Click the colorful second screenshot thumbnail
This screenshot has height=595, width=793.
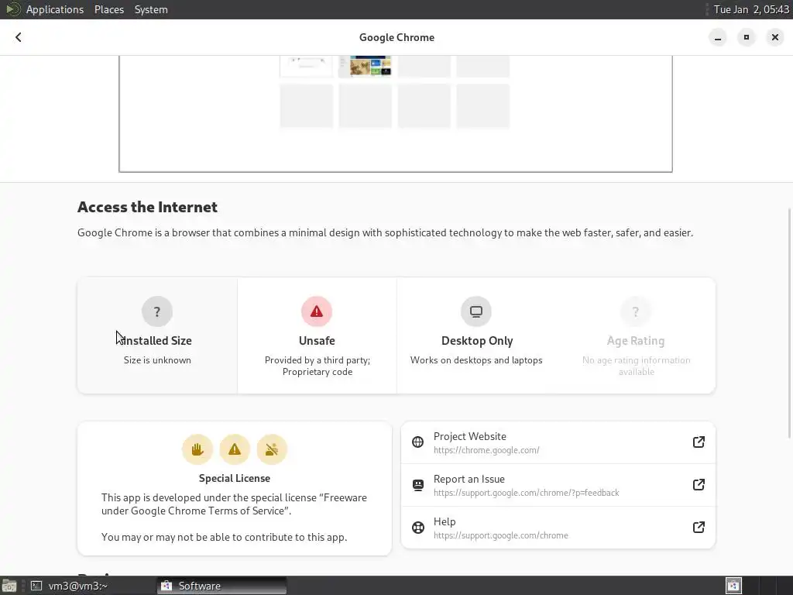tap(366, 66)
